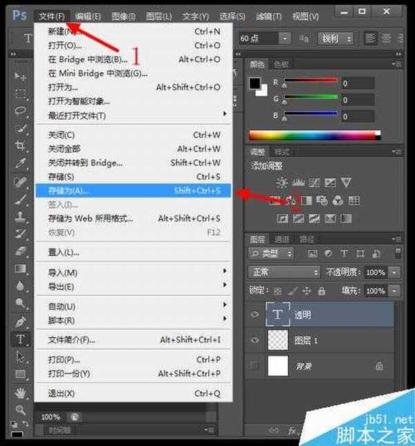Screen dimensions: 415x446
Task: Switch to the 通道 tab
Action: tap(282, 239)
